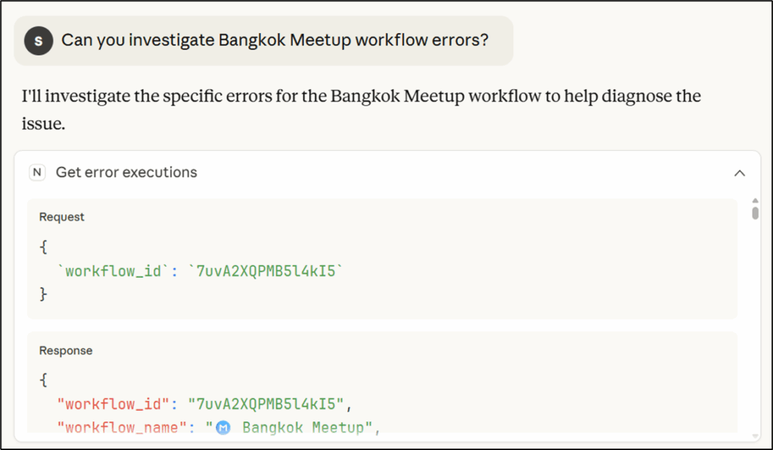The height and width of the screenshot is (450, 773).
Task: Click the user avatar "S" icon
Action: (x=38, y=41)
